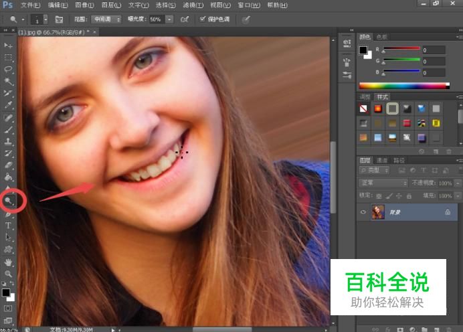Switch to the 色板 tab
The height and width of the screenshot is (332, 463).
click(381, 37)
